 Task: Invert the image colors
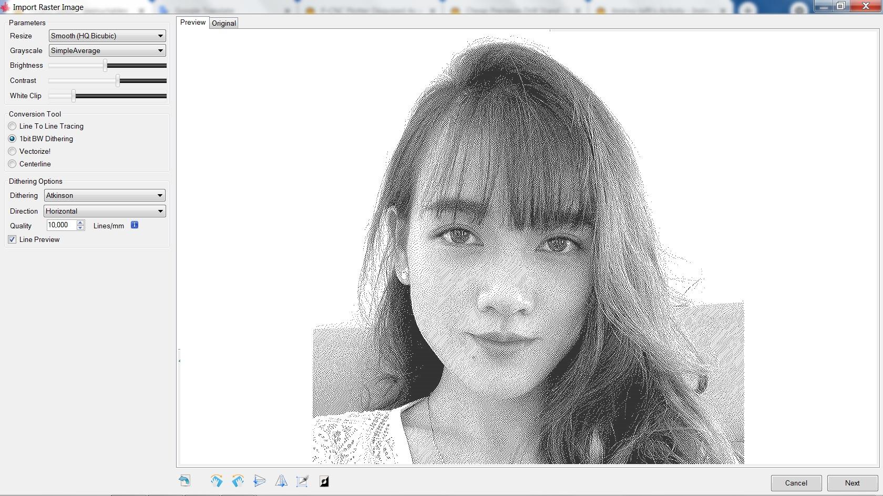point(324,481)
